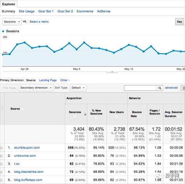The image size is (185, 184).
Task: Open the Goal Set 2 tab
Action: [65, 11]
